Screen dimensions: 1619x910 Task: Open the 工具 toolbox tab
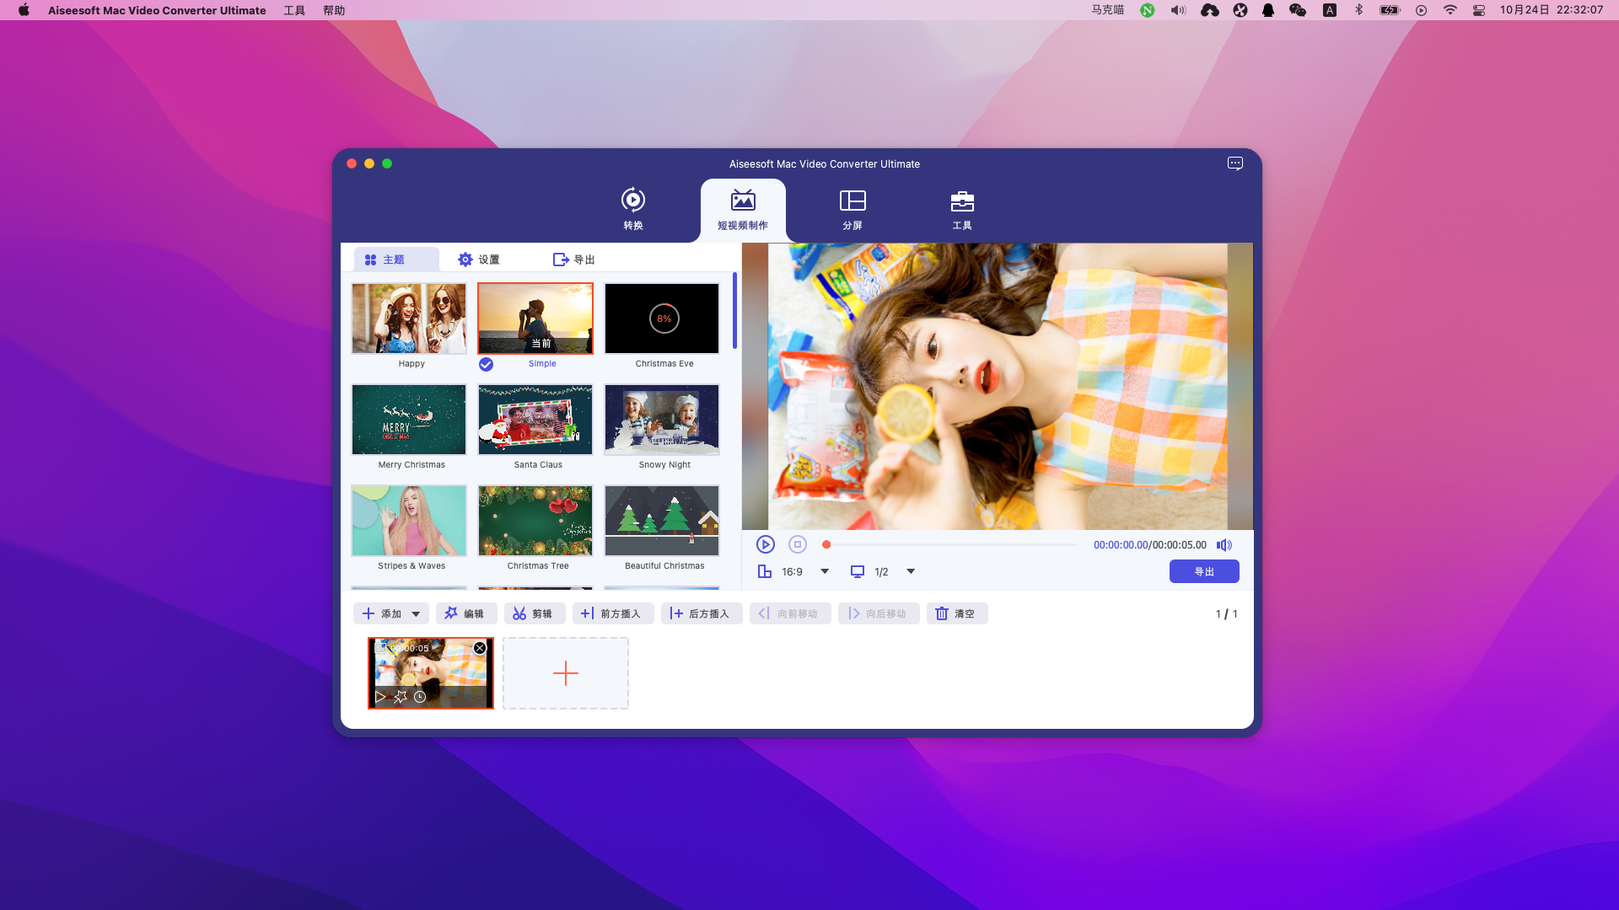[962, 209]
